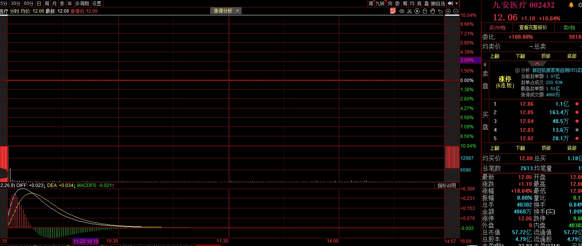Click the 九安医疗 002432 stock title

click(524, 5)
